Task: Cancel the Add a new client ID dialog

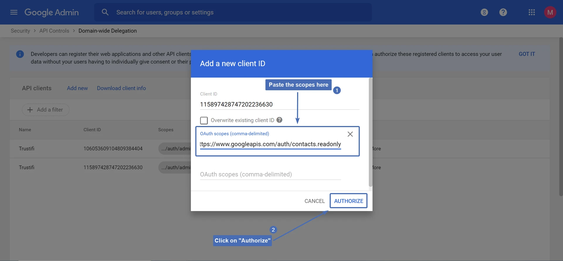Action: (x=314, y=201)
